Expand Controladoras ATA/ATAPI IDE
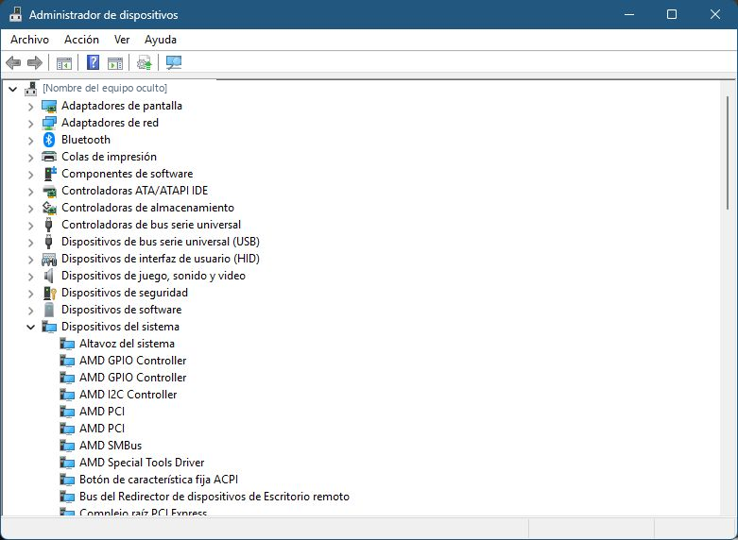The width and height of the screenshot is (738, 540). pos(30,192)
